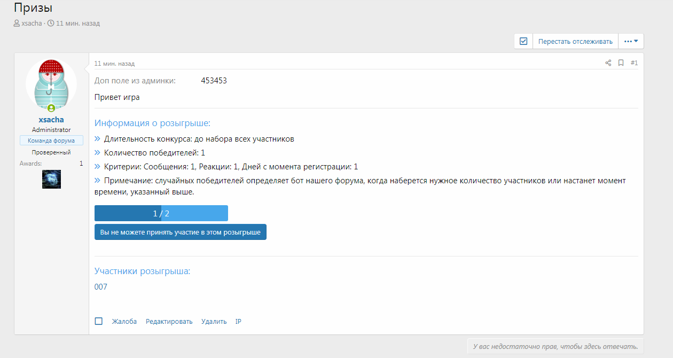This screenshot has height=358, width=673.
Task: Open participant 007's profile
Action: (x=101, y=287)
